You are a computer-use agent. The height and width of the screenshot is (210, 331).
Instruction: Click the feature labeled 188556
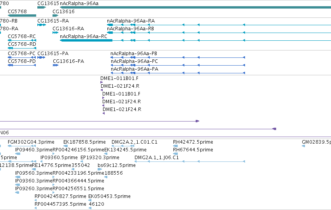pyautogui.click(x=114, y=173)
